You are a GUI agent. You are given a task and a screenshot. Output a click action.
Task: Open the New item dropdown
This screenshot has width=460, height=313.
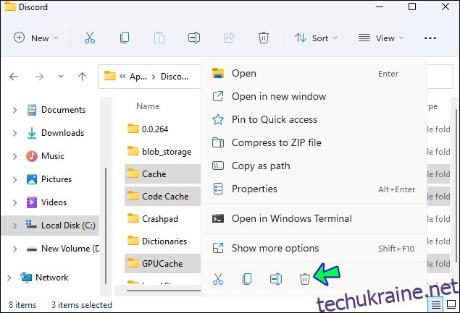tap(36, 38)
